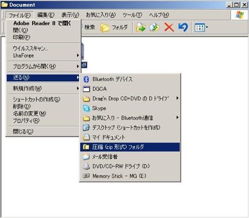The image size is (249, 218).
Task: Click the デスクトップ shortcut icon
Action: (86, 128)
